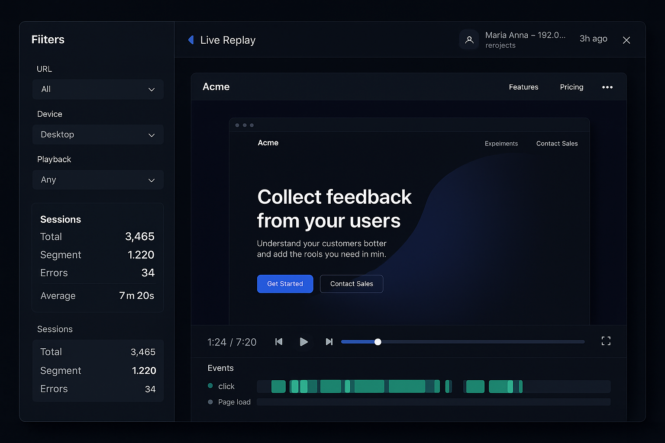Skip to previous with the rewind icon

coord(279,342)
